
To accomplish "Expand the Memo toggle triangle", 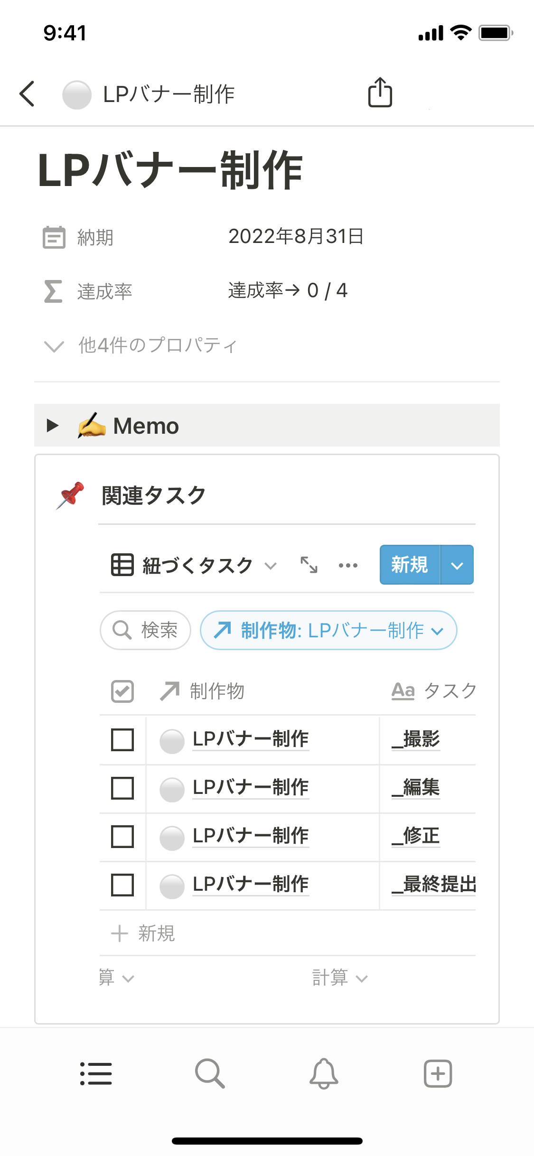I will 53,426.
